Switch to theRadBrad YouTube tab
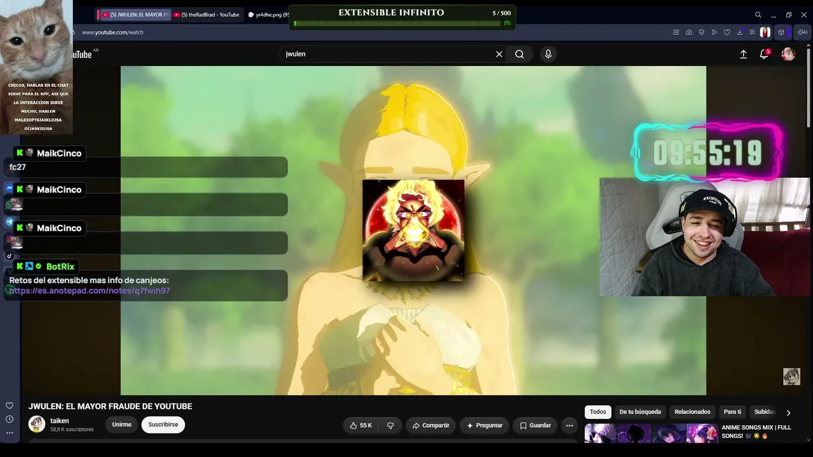This screenshot has width=813, height=457. pyautogui.click(x=206, y=15)
